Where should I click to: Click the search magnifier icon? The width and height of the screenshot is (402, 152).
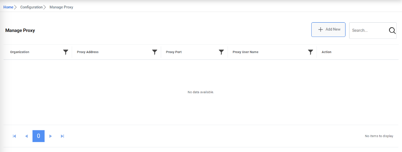(x=392, y=30)
